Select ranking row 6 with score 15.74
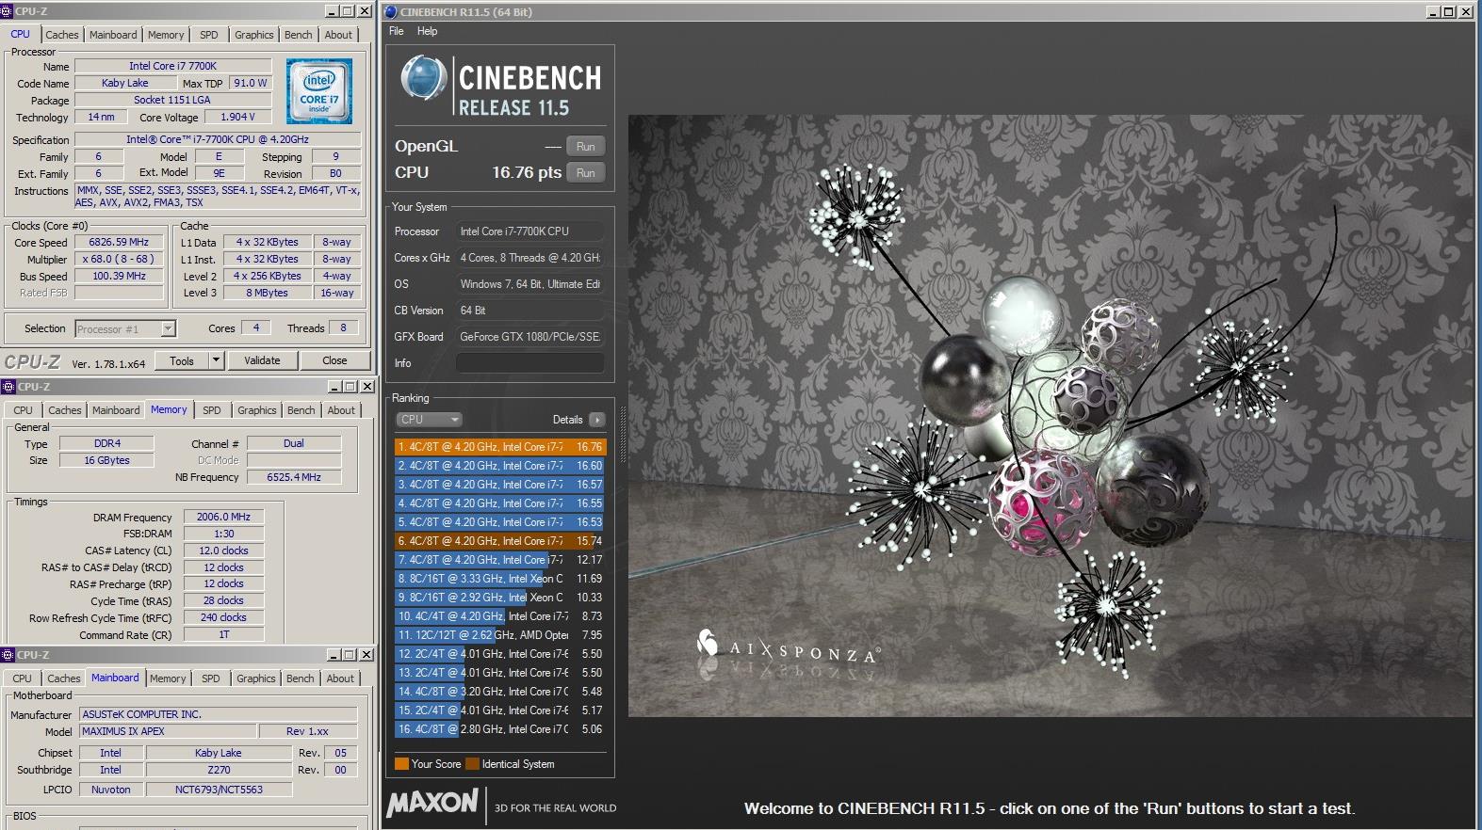This screenshot has width=1482, height=830. 500,541
